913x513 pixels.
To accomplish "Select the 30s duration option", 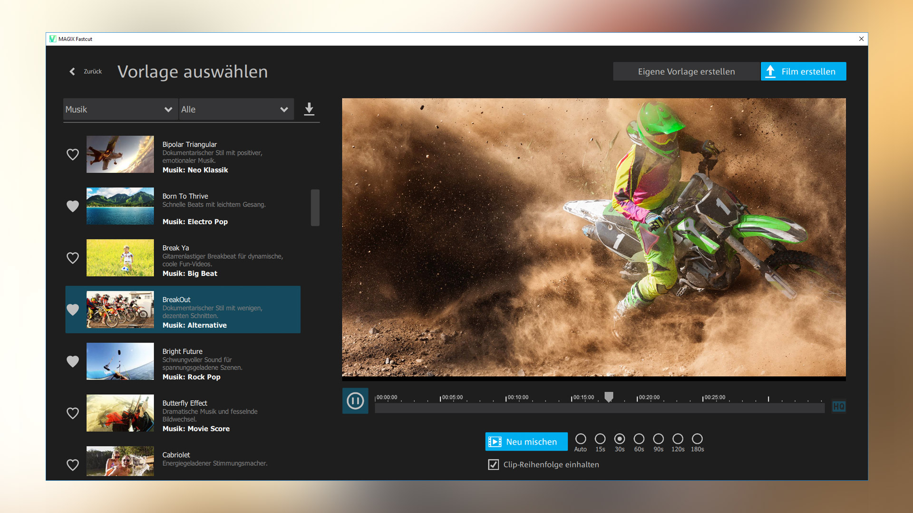I will click(x=620, y=439).
